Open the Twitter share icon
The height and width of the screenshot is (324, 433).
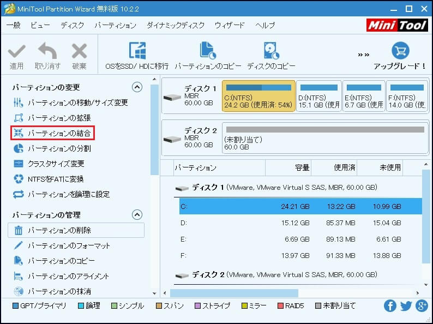pyautogui.click(x=406, y=306)
